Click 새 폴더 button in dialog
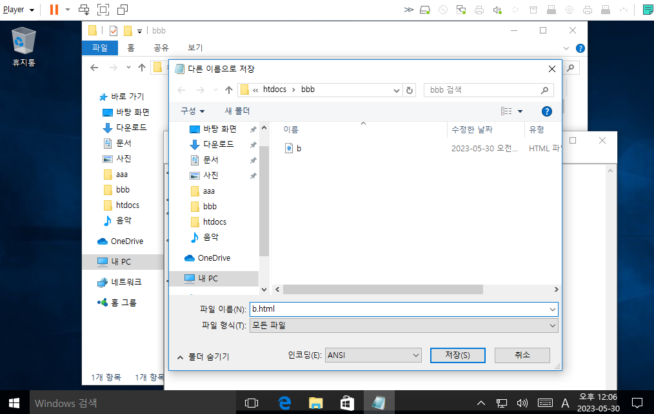 pyautogui.click(x=237, y=111)
